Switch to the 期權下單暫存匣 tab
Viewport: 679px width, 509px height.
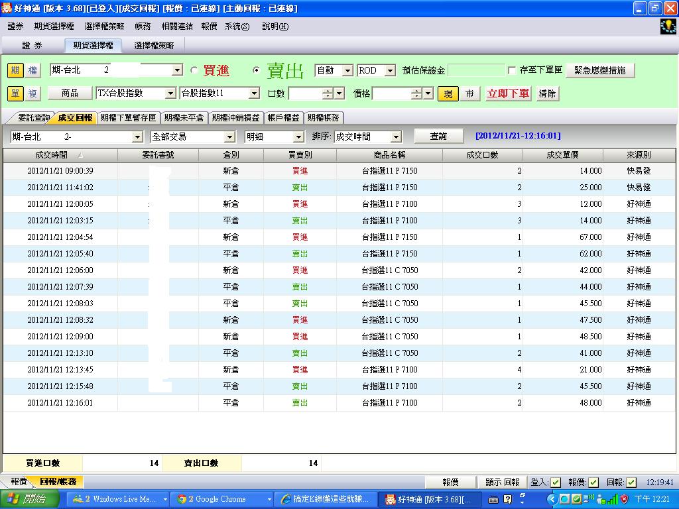(x=128, y=118)
